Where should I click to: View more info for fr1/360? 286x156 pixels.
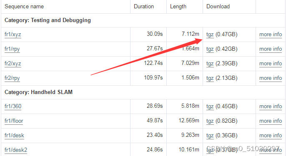coord(271,106)
